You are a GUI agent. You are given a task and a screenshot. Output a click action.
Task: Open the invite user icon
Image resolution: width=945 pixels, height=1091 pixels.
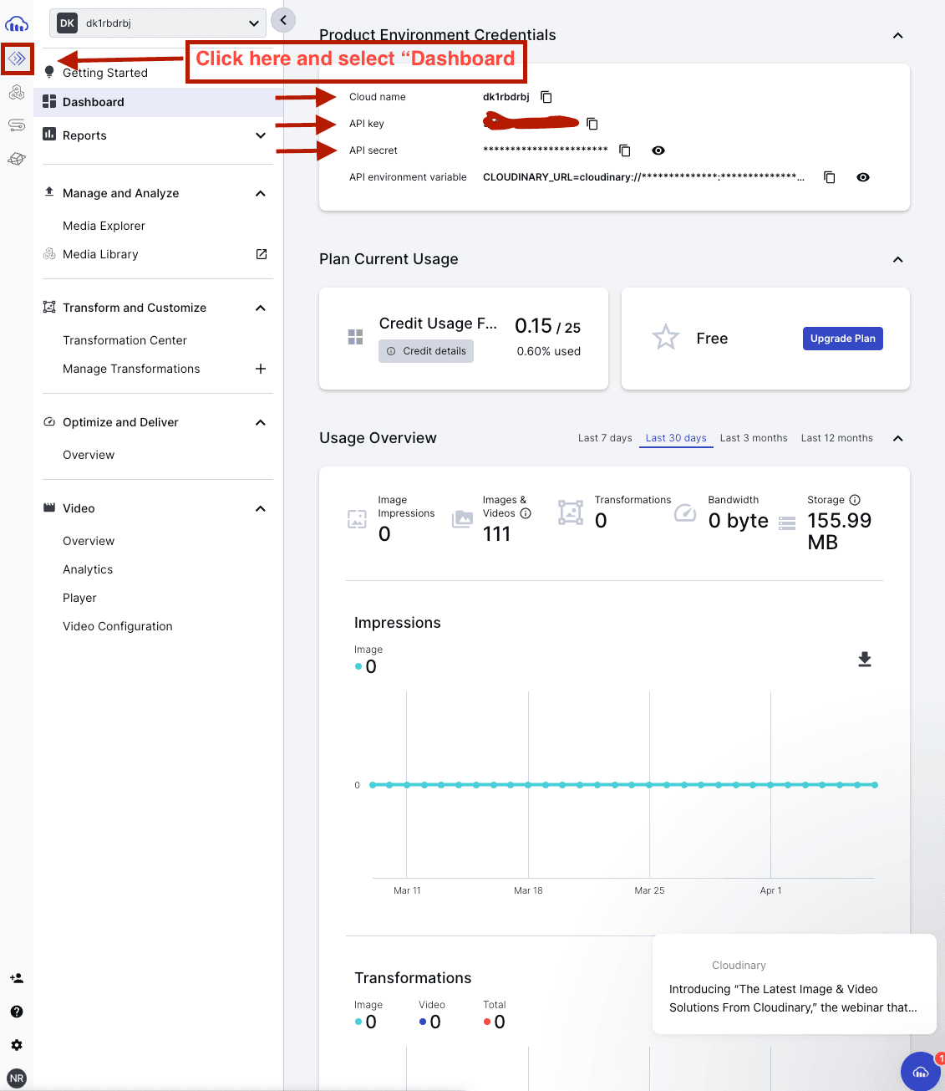[17, 977]
